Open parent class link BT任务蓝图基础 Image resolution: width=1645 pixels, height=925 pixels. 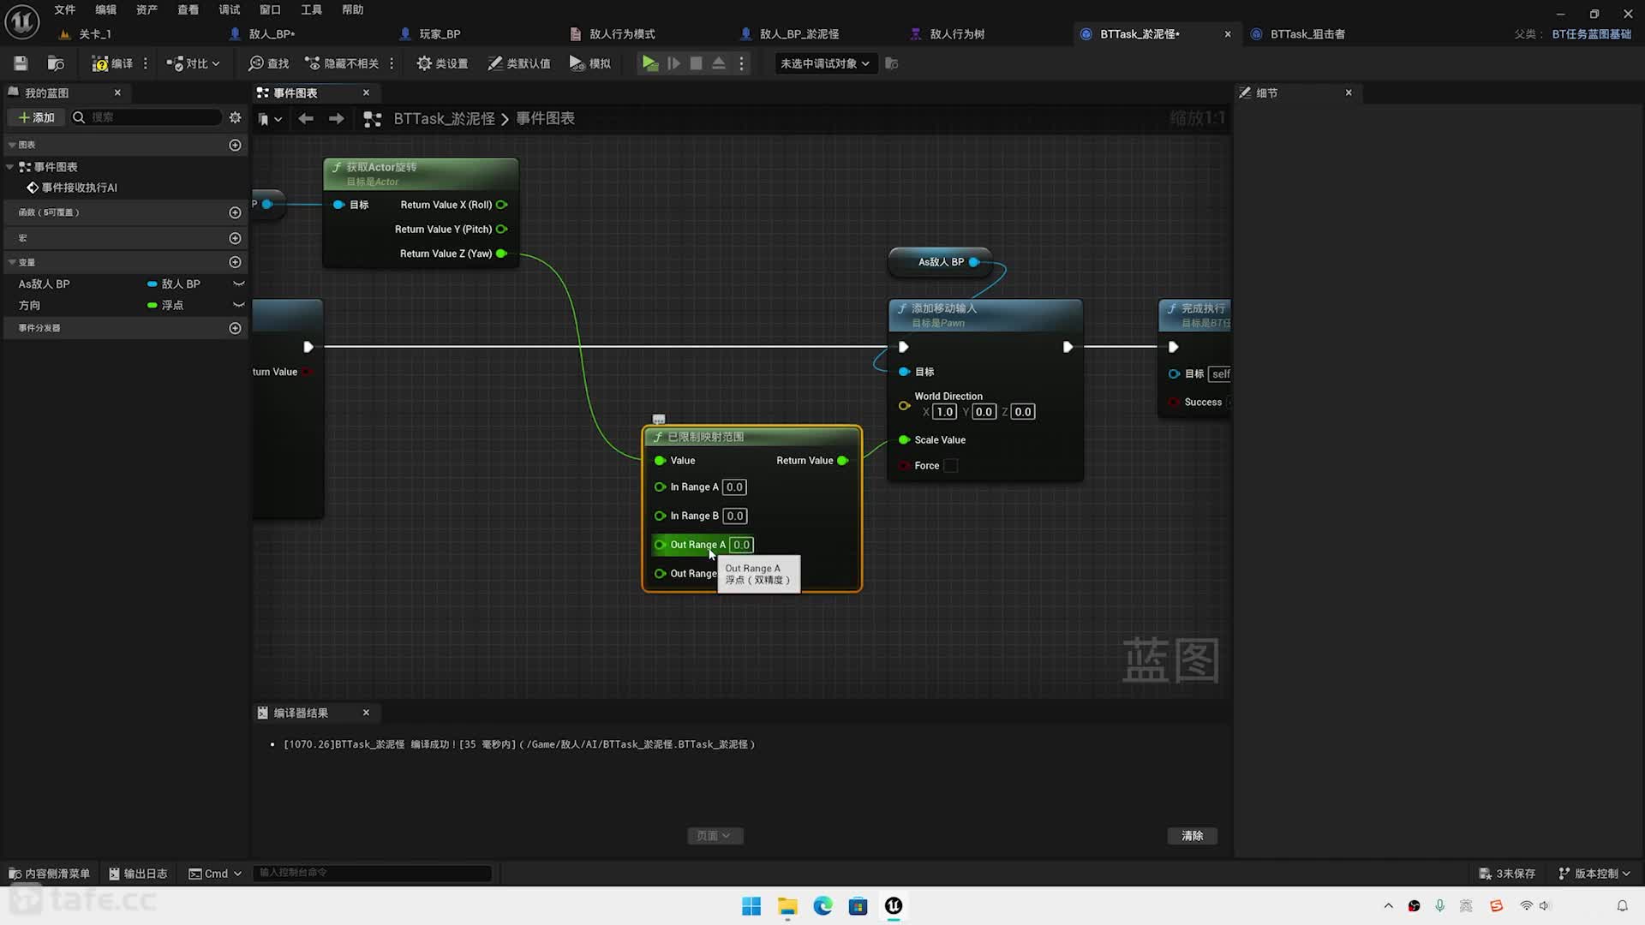click(x=1592, y=34)
